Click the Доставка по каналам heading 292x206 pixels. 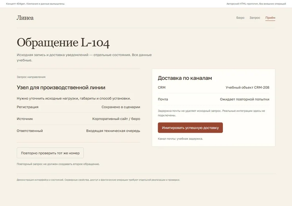tap(185, 78)
